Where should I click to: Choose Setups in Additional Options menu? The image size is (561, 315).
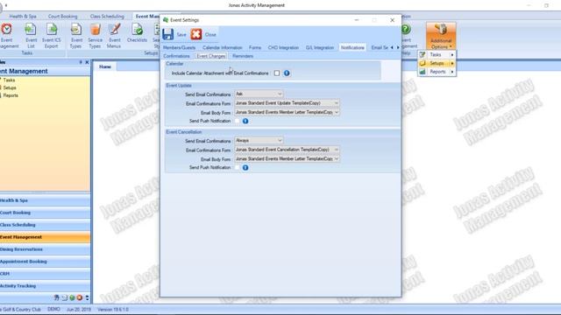[437, 63]
